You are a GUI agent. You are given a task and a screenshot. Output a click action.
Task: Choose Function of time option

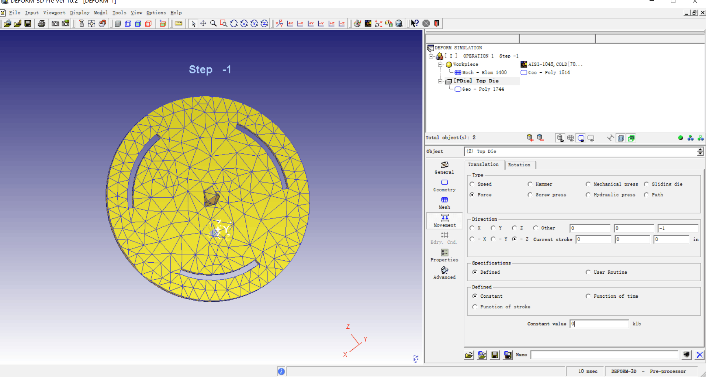pyautogui.click(x=612, y=296)
